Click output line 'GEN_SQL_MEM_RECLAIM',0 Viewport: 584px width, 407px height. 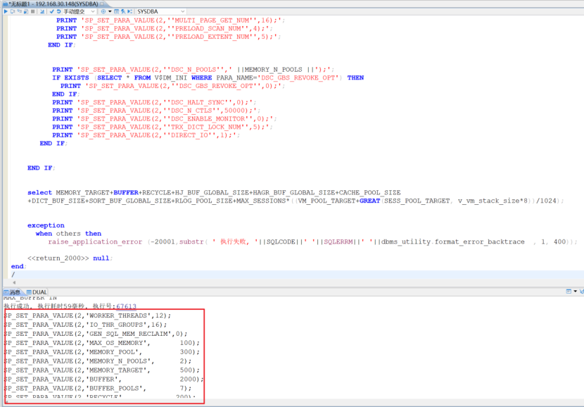click(x=96, y=334)
